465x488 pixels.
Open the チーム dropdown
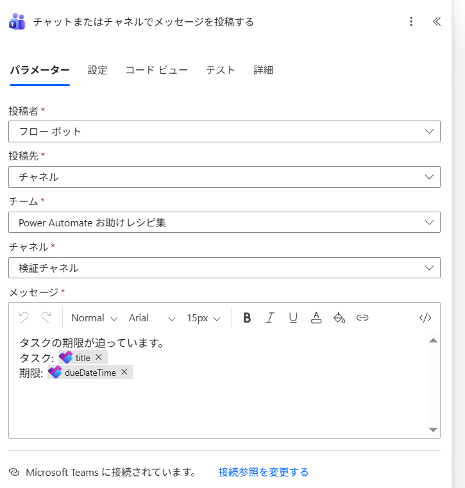click(x=224, y=223)
